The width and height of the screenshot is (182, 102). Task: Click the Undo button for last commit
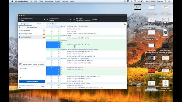pyautogui.click(x=43, y=86)
